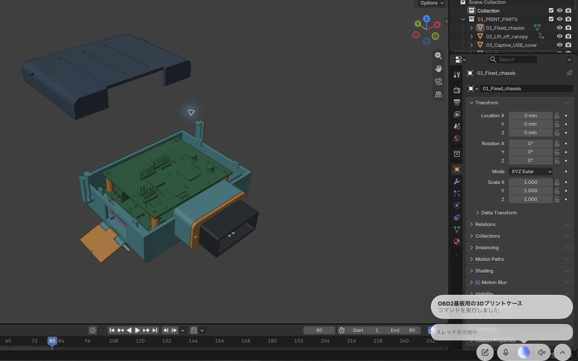Open the Material properties tab

(457, 242)
